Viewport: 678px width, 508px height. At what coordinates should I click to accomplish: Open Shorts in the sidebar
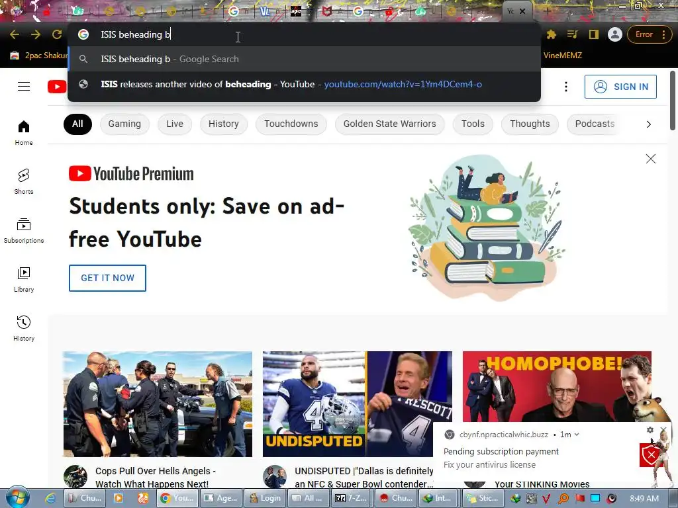coord(24,181)
